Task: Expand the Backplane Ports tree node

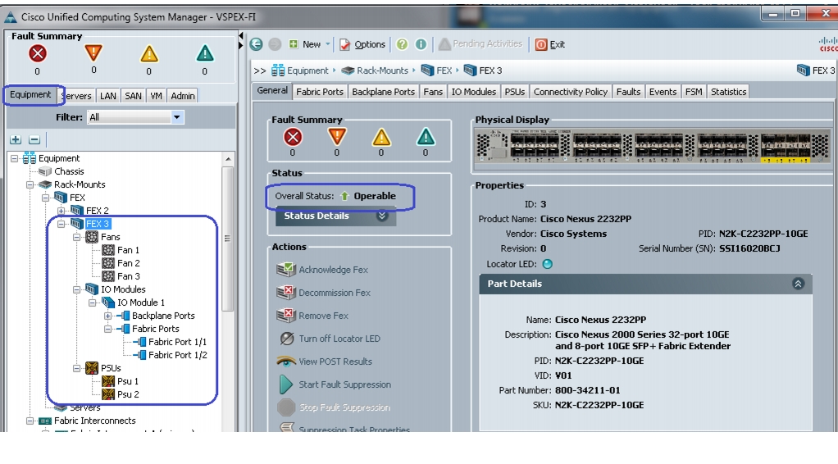Action: coord(107,316)
